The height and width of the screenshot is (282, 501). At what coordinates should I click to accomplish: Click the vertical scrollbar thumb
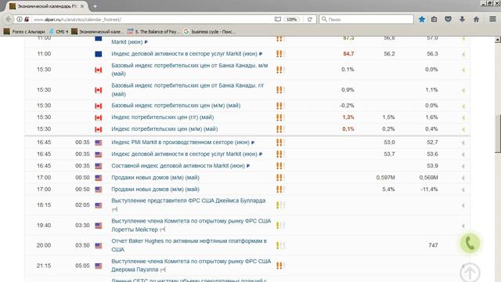coord(498,134)
